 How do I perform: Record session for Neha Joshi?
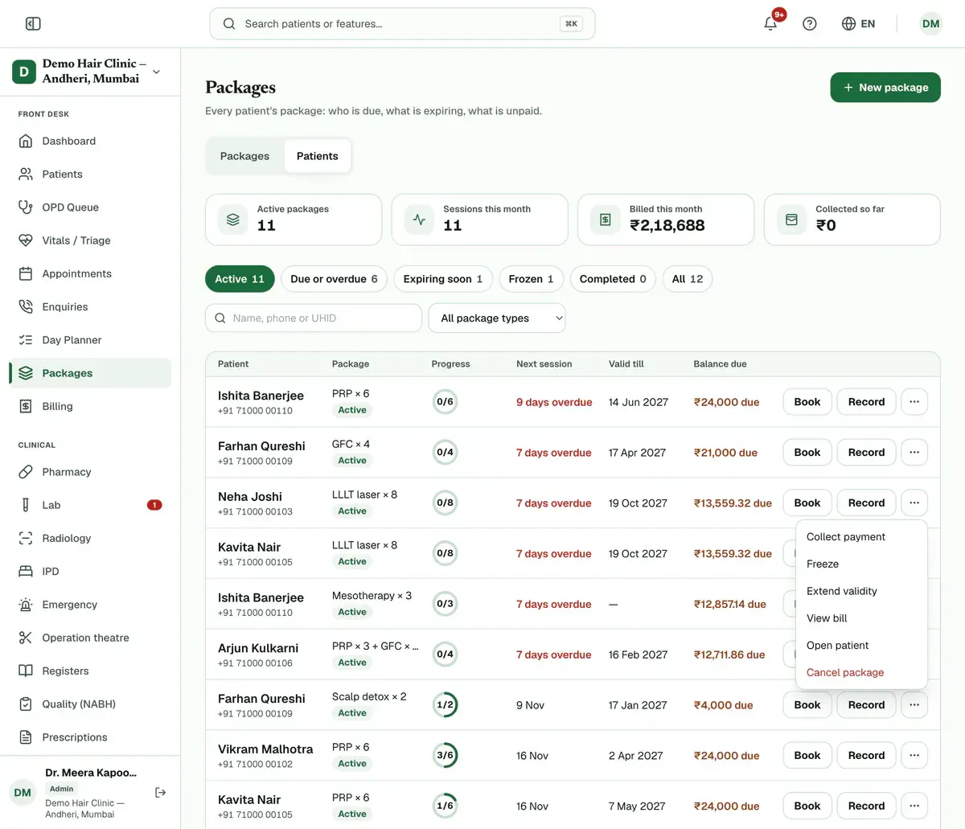[x=866, y=503]
